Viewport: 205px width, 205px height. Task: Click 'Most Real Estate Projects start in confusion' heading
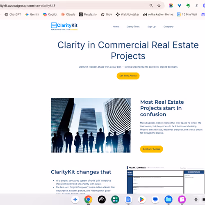tap(162, 108)
